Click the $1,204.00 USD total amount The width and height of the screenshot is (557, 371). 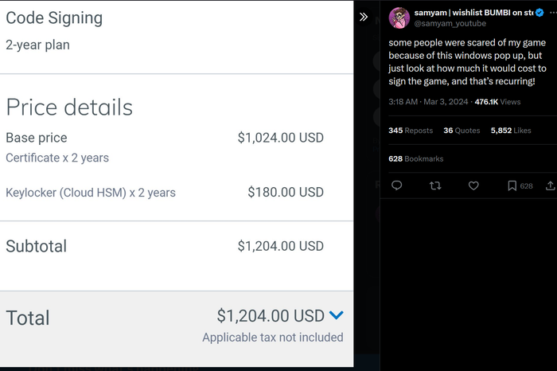tap(271, 315)
